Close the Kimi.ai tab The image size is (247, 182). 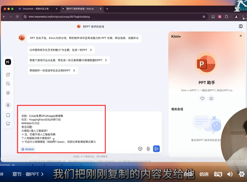pyautogui.click(x=101, y=9)
